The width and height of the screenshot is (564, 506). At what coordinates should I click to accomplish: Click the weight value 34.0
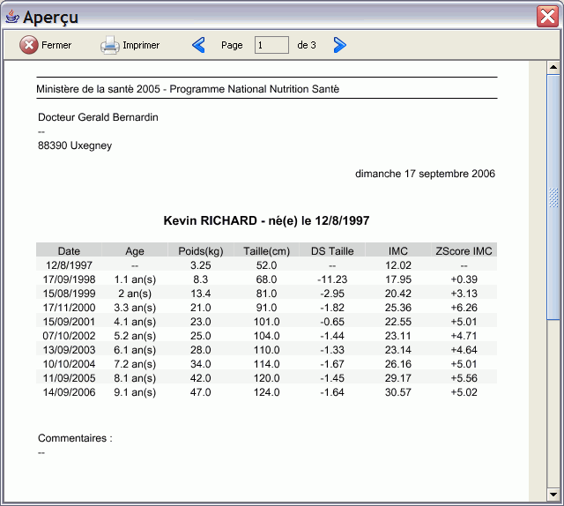click(201, 364)
